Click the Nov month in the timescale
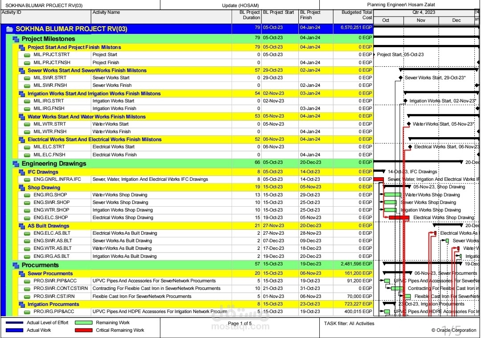 pyautogui.click(x=421, y=20)
